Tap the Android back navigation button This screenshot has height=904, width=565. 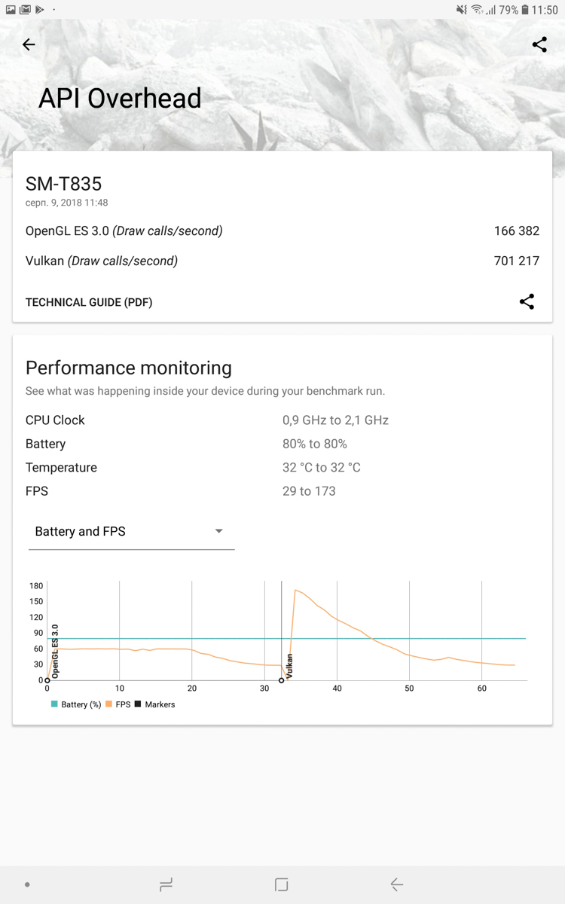(397, 884)
